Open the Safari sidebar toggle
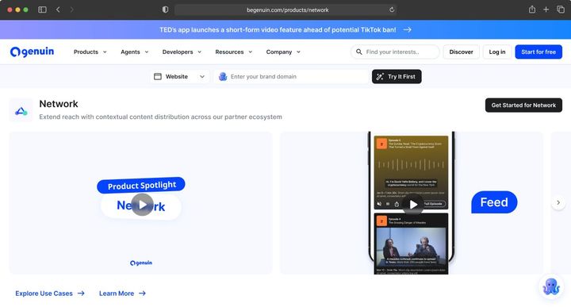 [42, 10]
